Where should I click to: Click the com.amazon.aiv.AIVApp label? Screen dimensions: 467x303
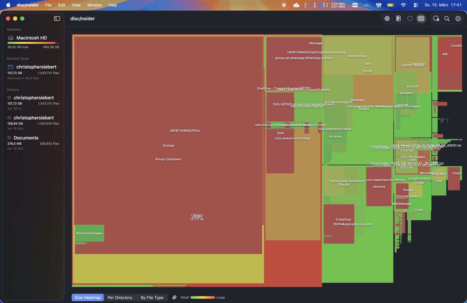[x=293, y=138]
